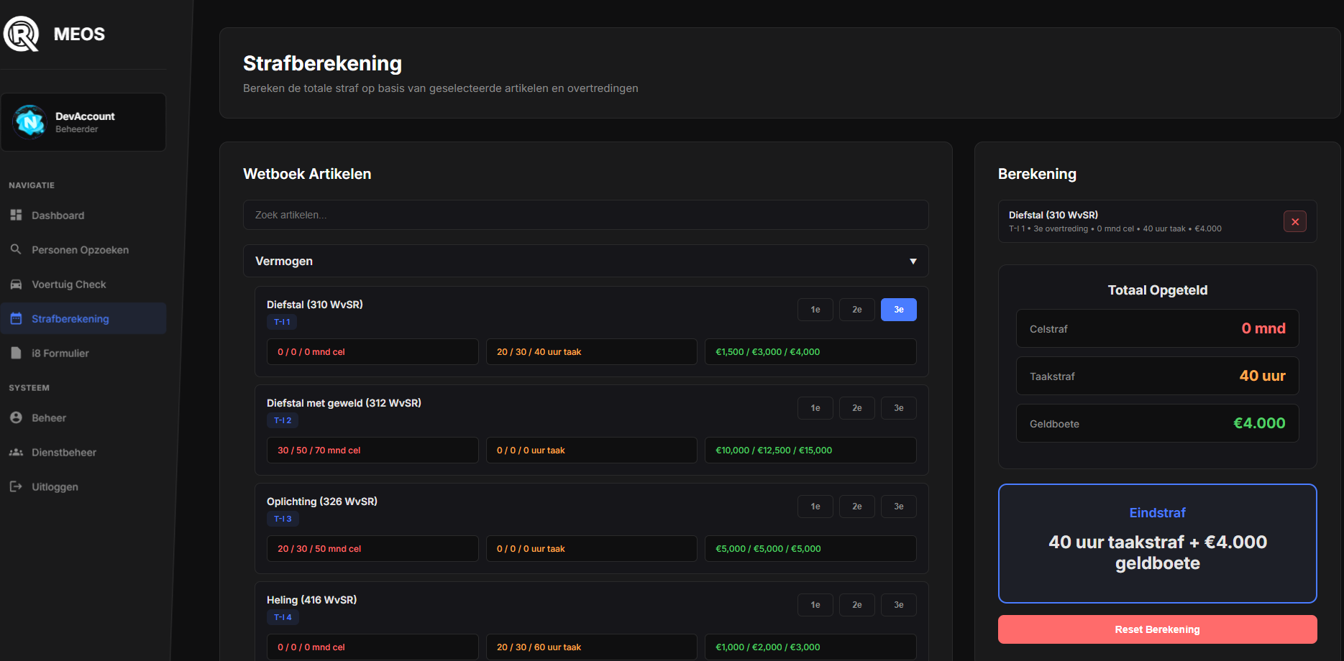Select 1e offense for Diefstal (310 WvSR)

[x=815, y=310]
